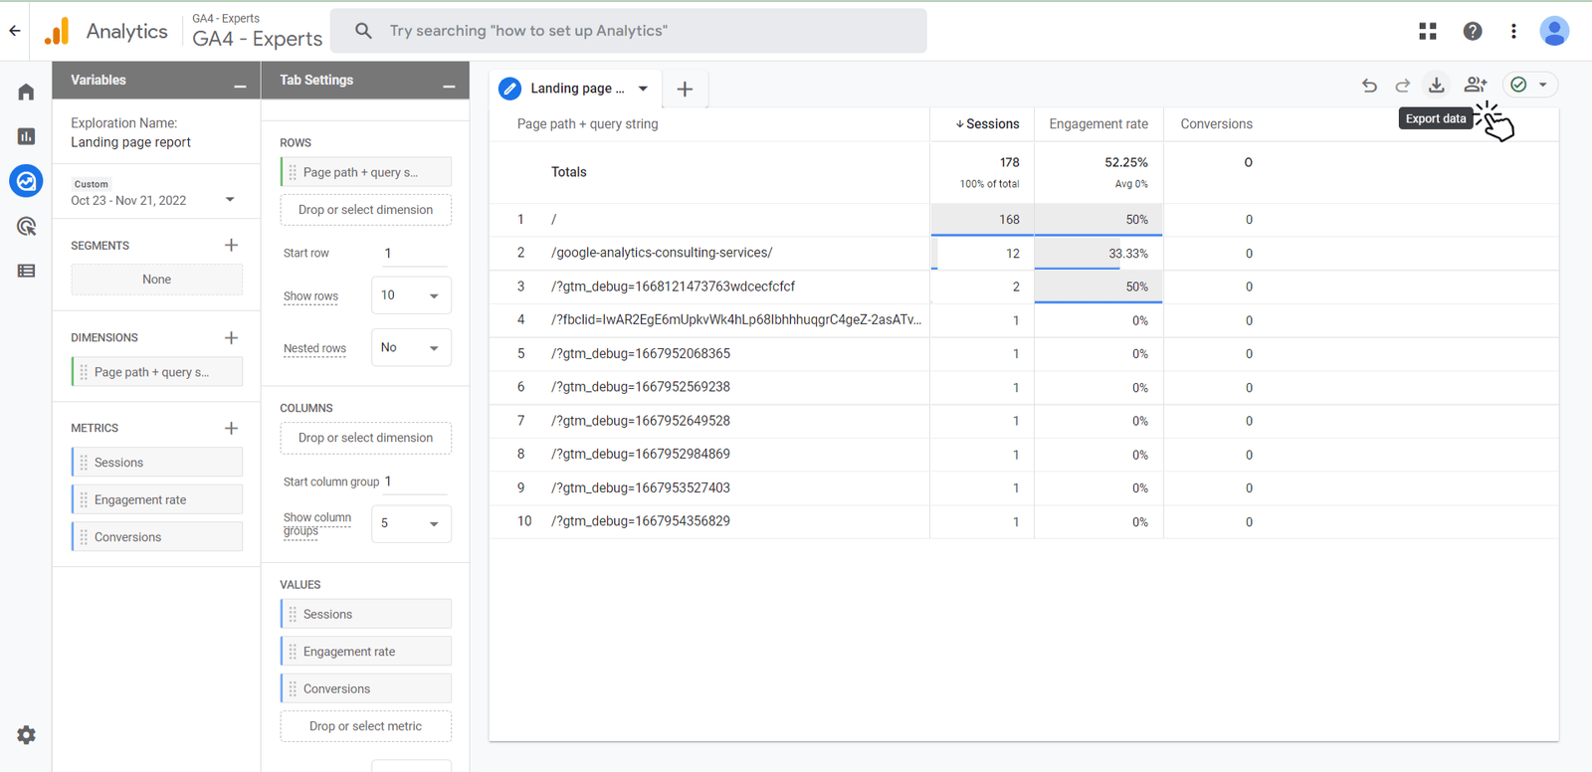This screenshot has height=772, width=1592.
Task: Click the redo arrow icon
Action: coord(1403,86)
